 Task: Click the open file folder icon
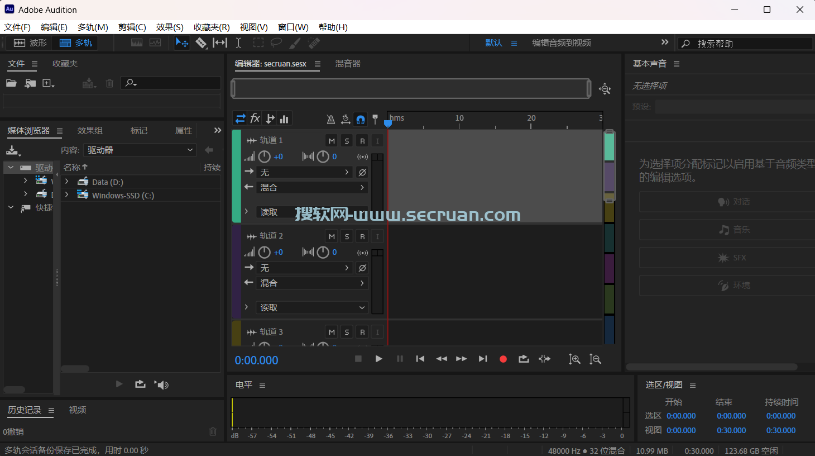click(x=11, y=83)
